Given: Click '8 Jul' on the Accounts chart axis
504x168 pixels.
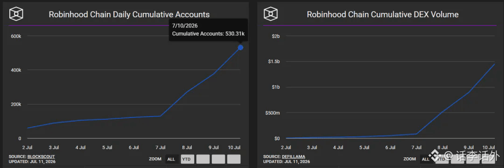Looking at the screenshot, I should click(187, 147).
